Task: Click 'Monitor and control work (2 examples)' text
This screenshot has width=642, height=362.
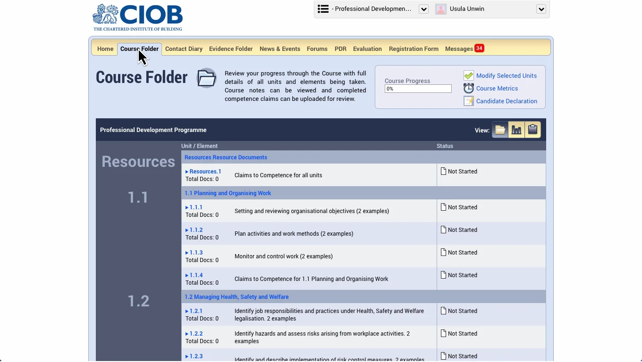Action: (x=284, y=256)
